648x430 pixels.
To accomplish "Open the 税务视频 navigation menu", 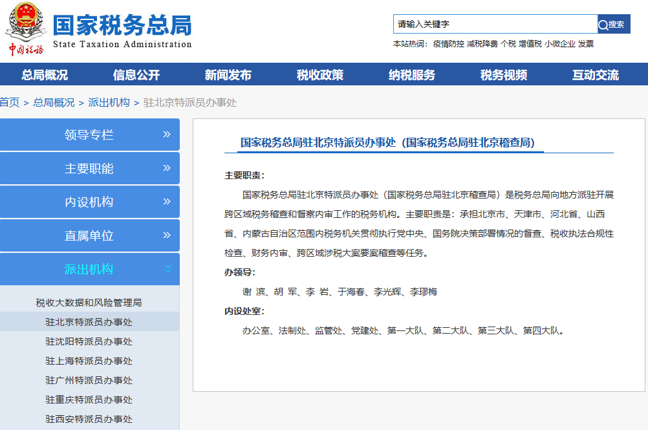I will click(x=504, y=75).
